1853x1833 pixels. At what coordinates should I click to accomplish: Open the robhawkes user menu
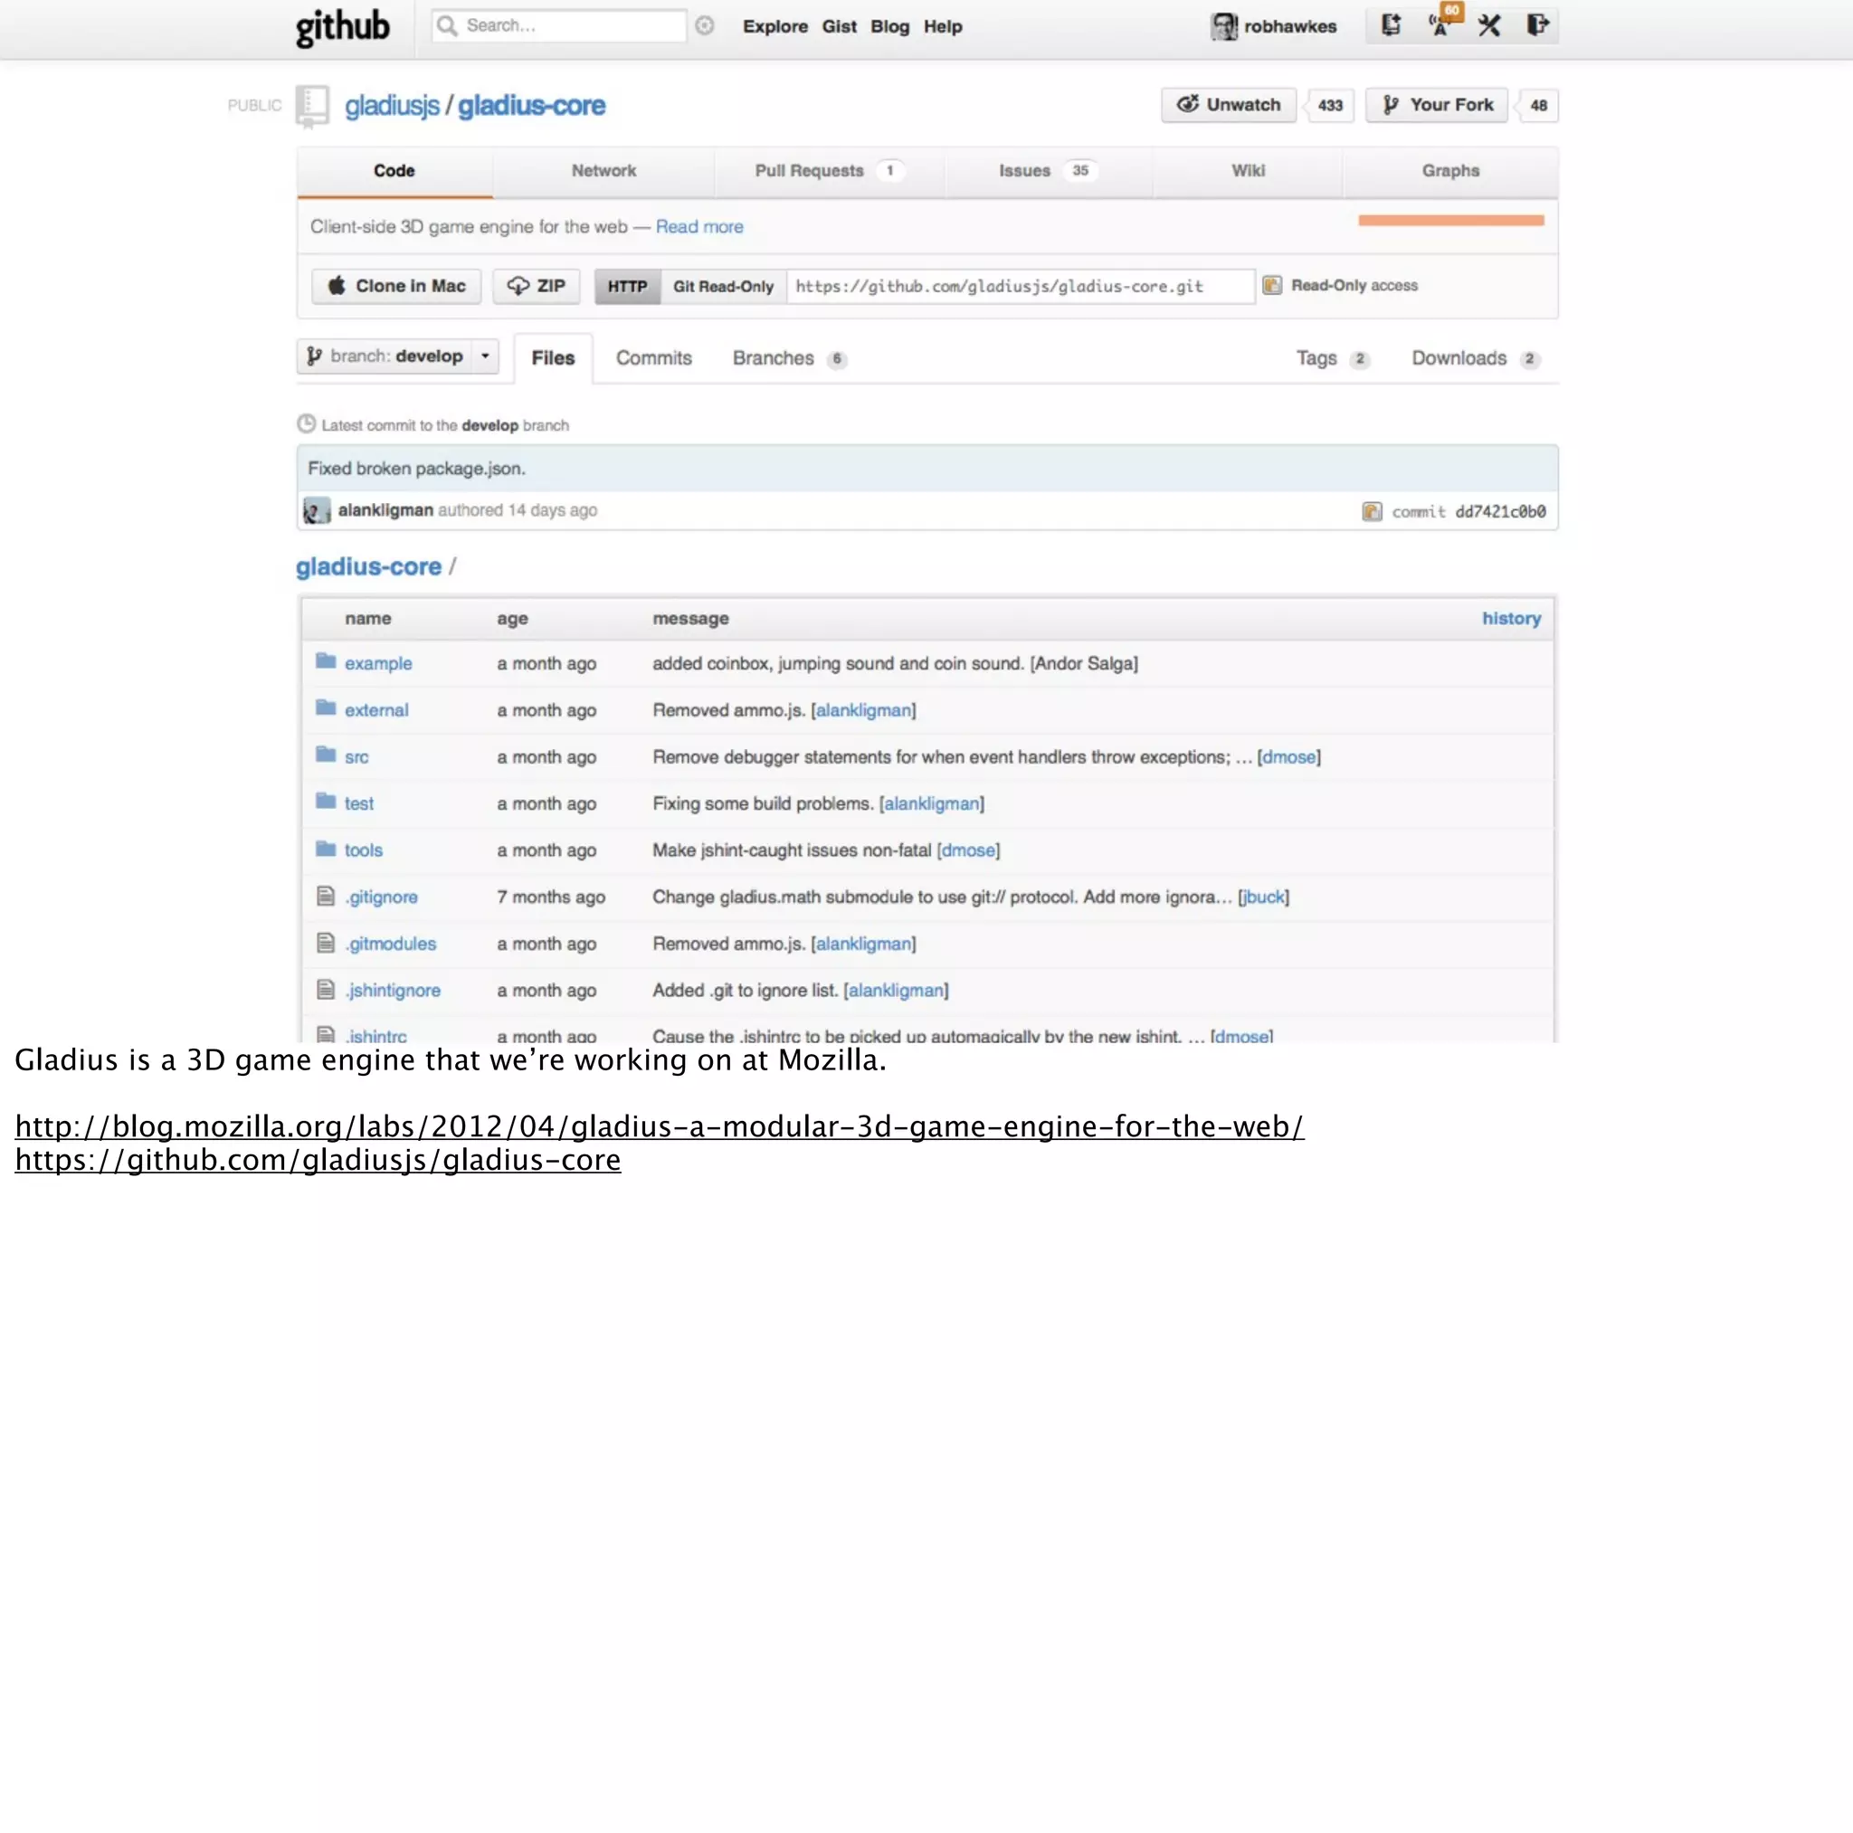click(1274, 27)
